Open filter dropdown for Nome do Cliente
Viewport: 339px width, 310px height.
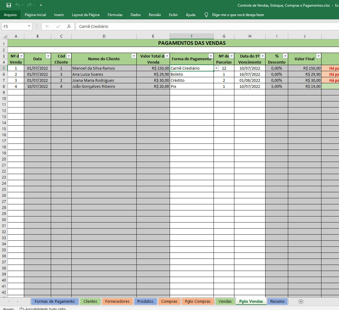tap(134, 56)
